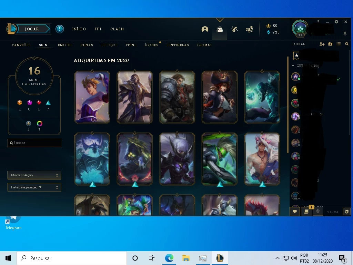Click the skins list vertical scrollbar
The height and width of the screenshot is (265, 353).
pyautogui.click(x=288, y=105)
